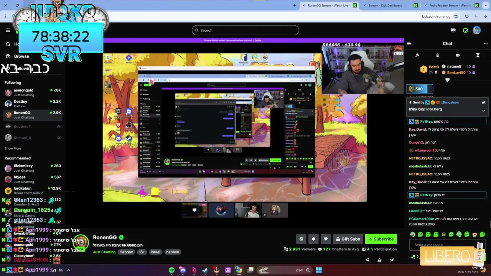Screen dimensions: 491x276
Task: Click the last multistream thumbnail
Action: pyautogui.click(x=275, y=210)
